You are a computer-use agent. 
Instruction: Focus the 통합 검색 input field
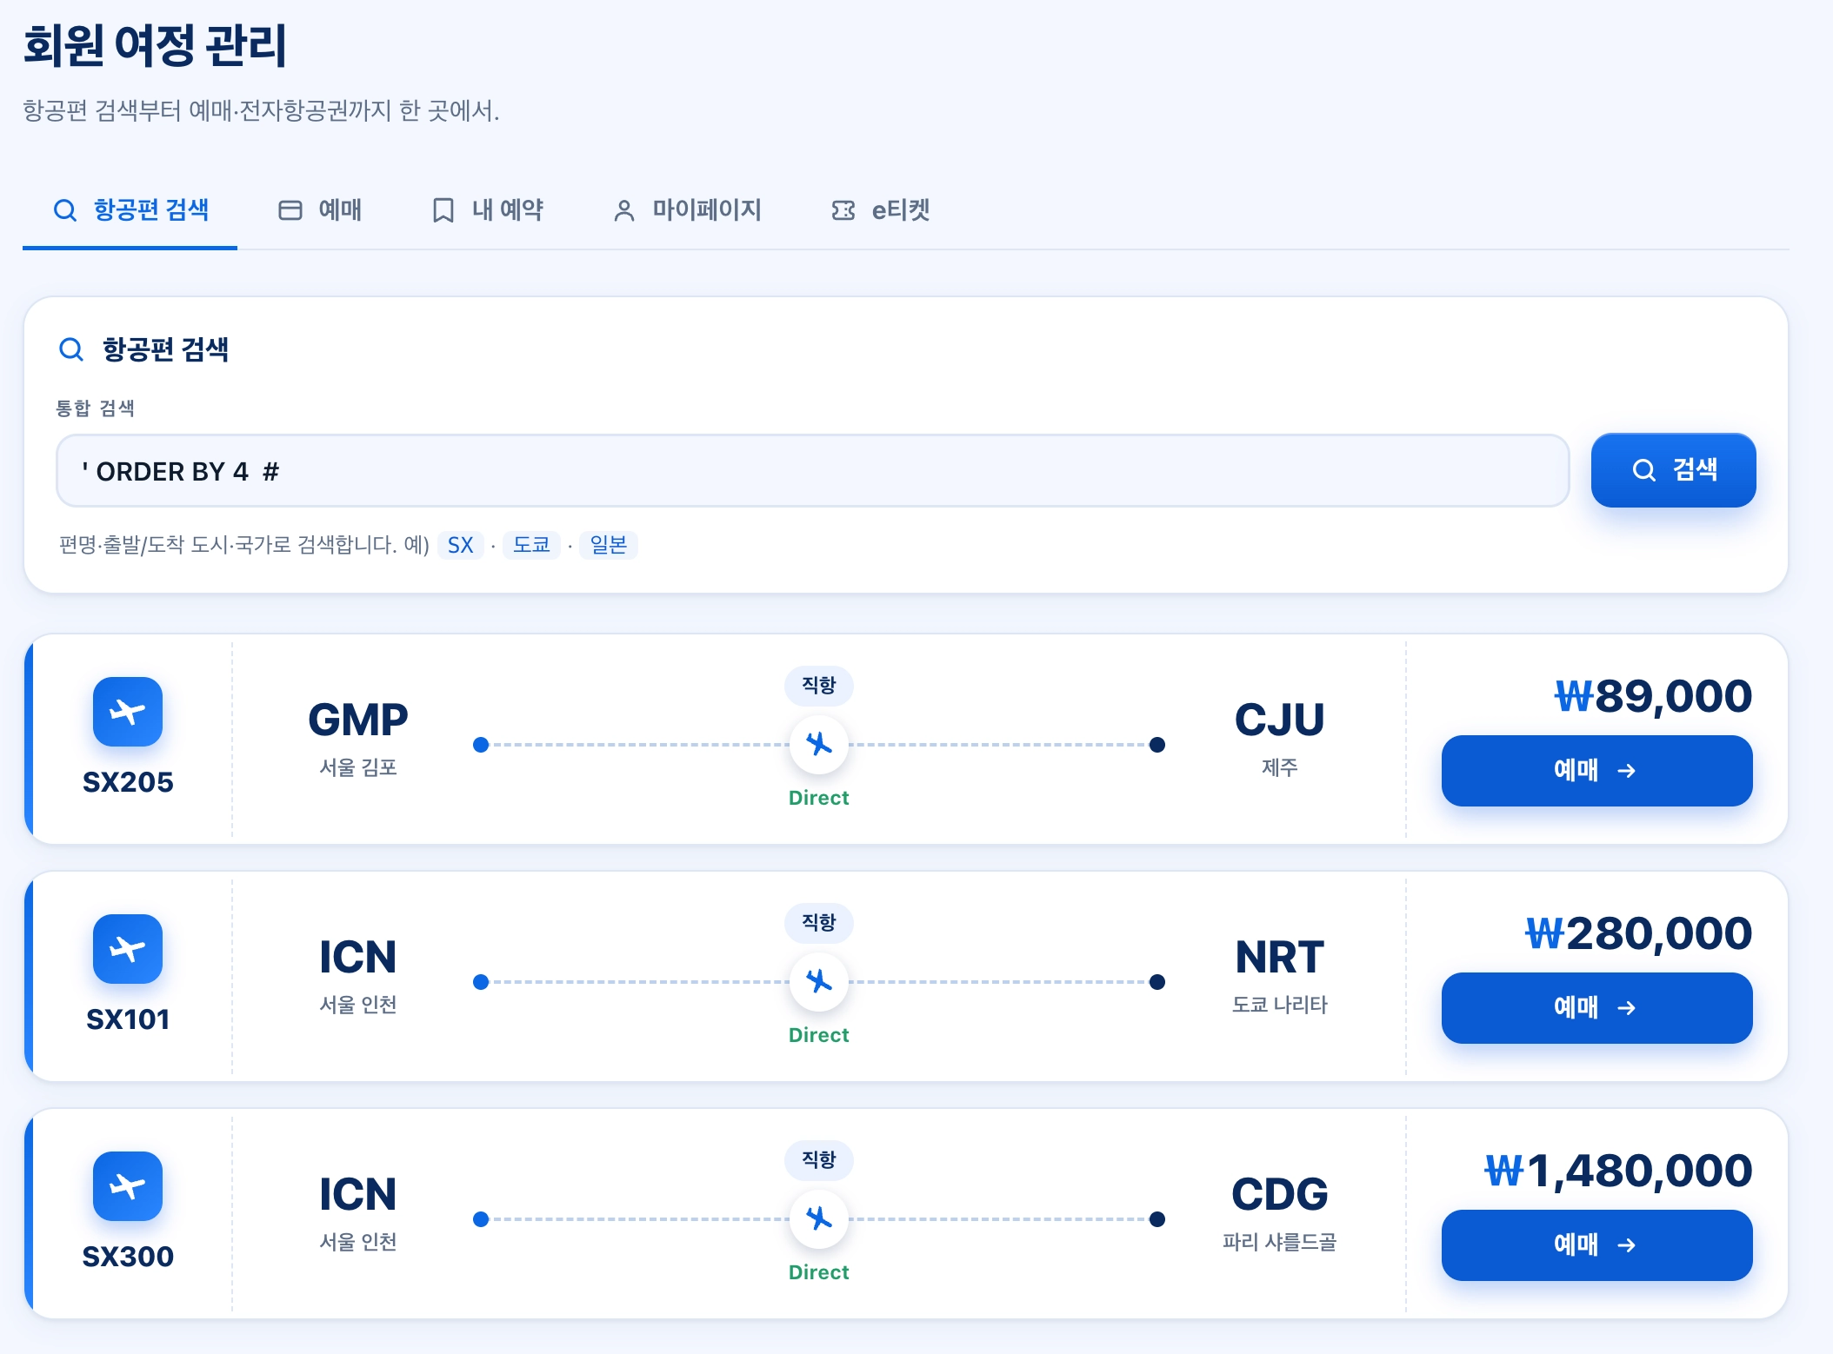click(812, 471)
